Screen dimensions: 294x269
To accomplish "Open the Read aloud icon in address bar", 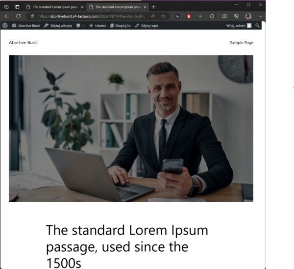I will click(x=153, y=16).
